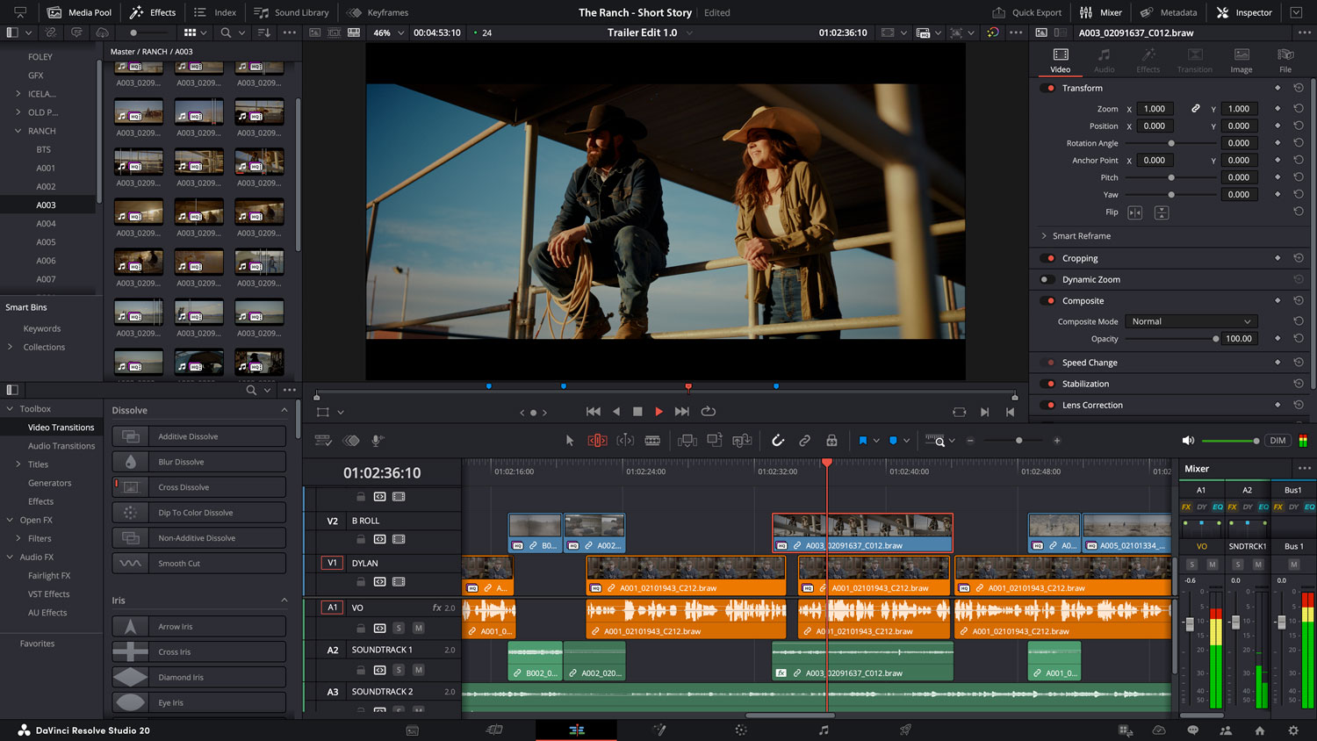The height and width of the screenshot is (741, 1317).
Task: Adjust the Rotation Angle slider
Action: coord(1170,143)
